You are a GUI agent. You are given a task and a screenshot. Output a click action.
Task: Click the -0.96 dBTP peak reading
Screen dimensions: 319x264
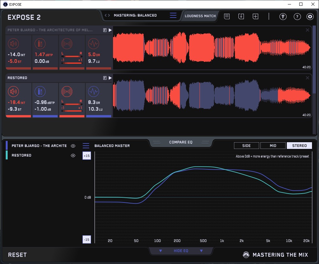click(x=45, y=102)
